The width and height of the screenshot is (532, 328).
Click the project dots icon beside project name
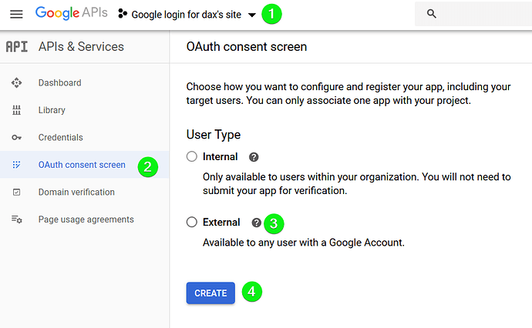click(x=123, y=14)
